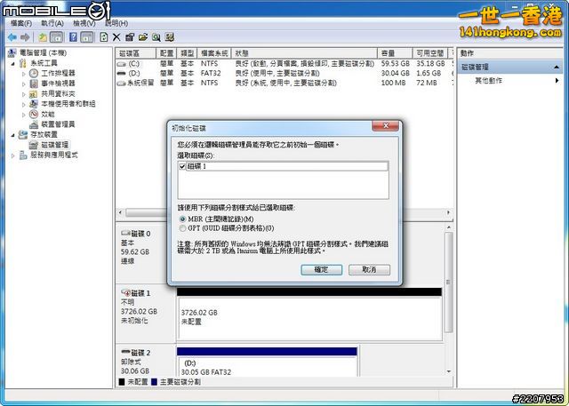The image size is (569, 406).
Task: Click the Refresh toolbar icon
Action: click(x=104, y=37)
